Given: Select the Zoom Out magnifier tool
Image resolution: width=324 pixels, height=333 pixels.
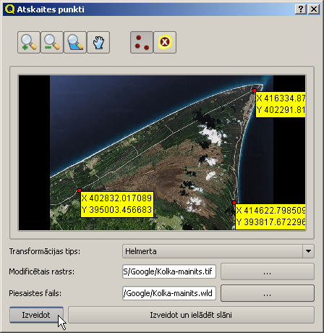Looking at the screenshot, I should pos(52,42).
